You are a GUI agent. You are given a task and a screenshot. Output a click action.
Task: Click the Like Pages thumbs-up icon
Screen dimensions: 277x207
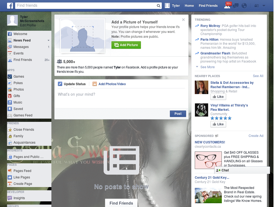pyautogui.click(x=10, y=177)
